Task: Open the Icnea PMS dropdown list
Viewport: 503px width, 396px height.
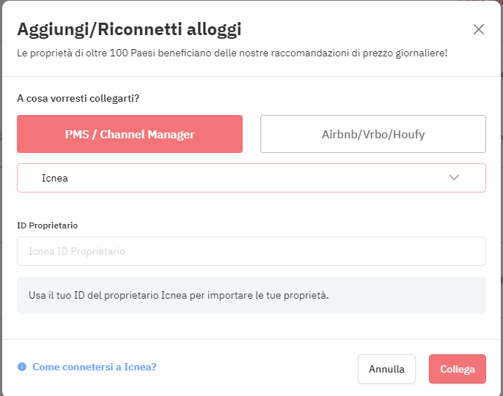Action: click(251, 178)
